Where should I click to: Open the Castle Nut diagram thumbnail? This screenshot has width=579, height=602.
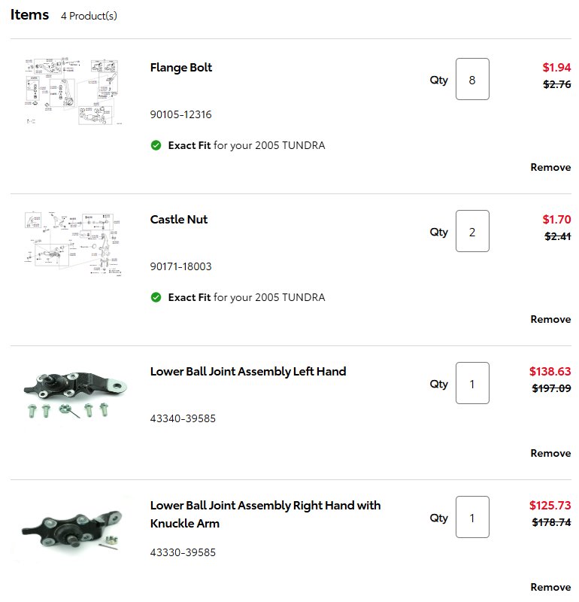coord(73,243)
